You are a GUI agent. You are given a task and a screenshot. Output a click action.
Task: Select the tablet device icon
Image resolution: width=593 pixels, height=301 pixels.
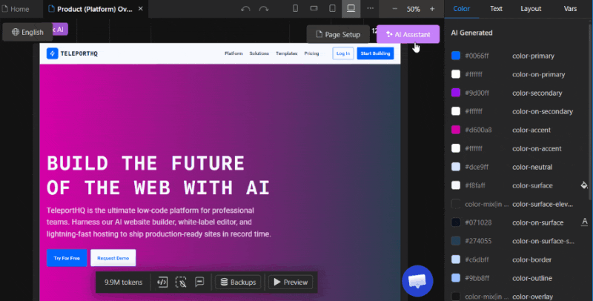tap(332, 8)
